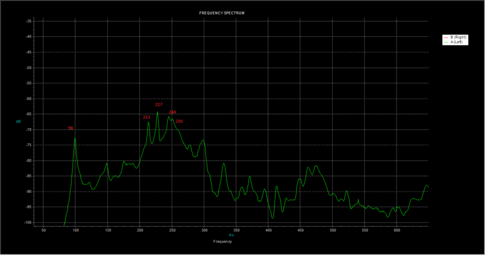The height and width of the screenshot is (255, 485).
Task: Click the red 98 peak annotation
Action: (x=70, y=128)
